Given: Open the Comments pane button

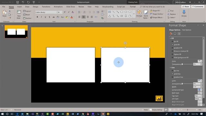Looking at the screenshot, I should click(x=198, y=6).
